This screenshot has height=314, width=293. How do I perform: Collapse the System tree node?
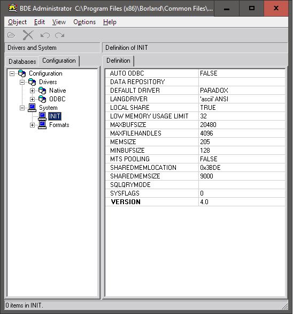tap(22, 108)
